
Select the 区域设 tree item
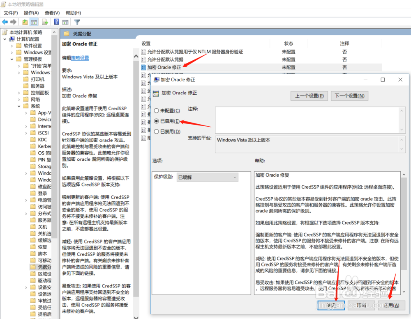coord(44,274)
